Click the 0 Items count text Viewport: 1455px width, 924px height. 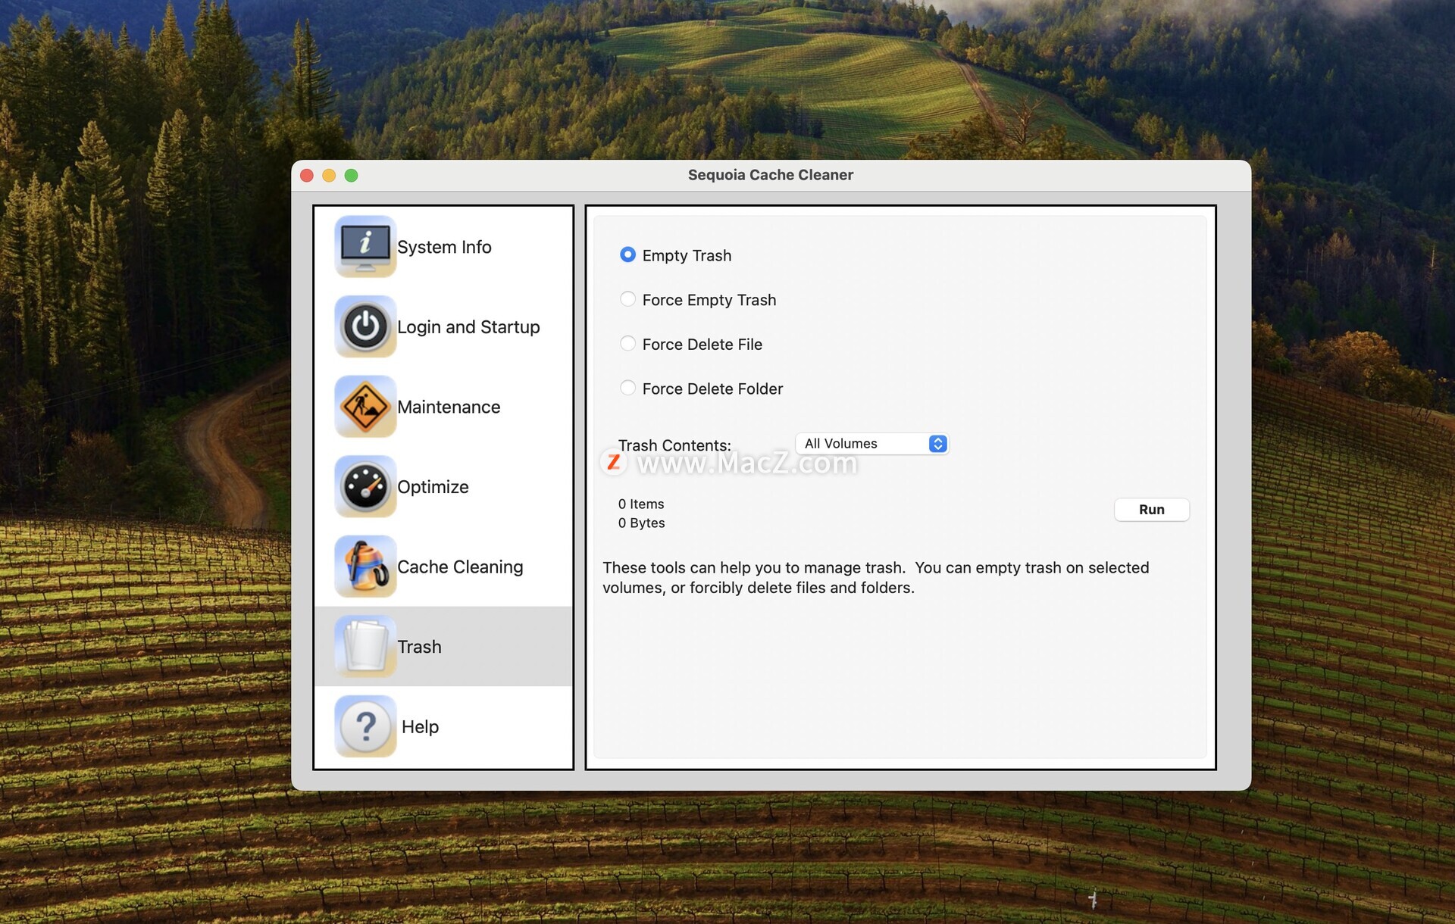point(641,504)
